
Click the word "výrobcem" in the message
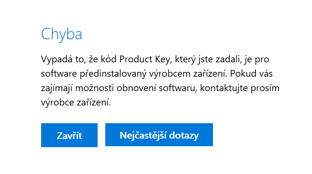170,74
